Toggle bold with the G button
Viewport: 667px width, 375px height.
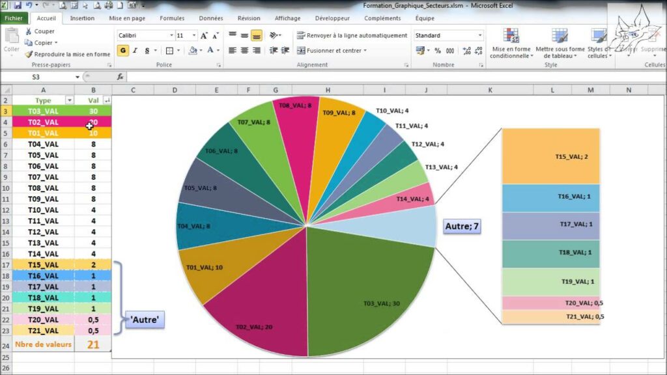pos(122,49)
